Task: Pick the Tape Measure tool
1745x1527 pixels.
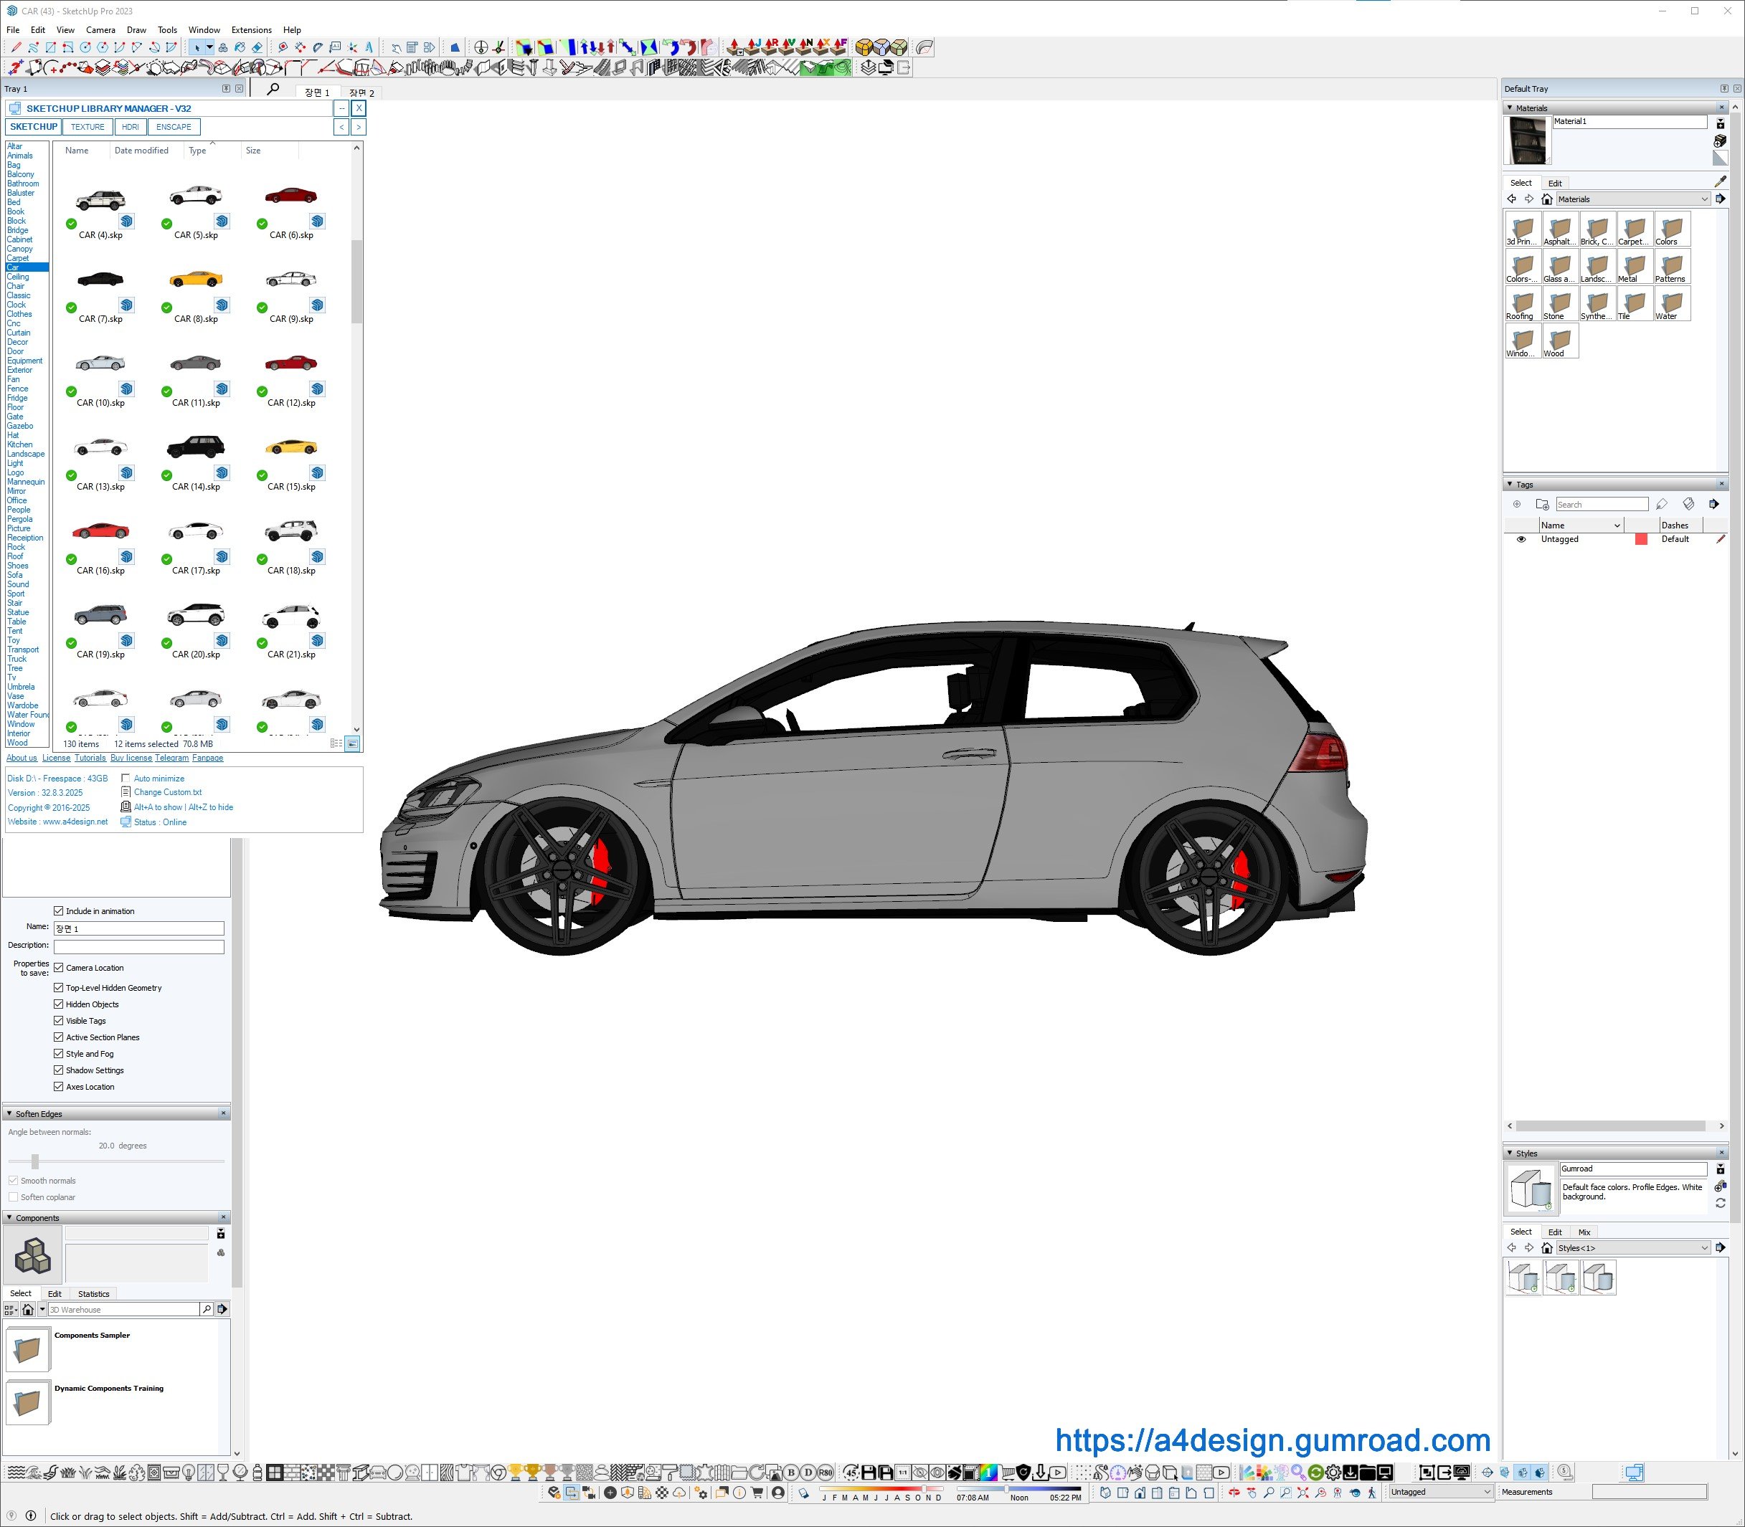Action: [283, 48]
